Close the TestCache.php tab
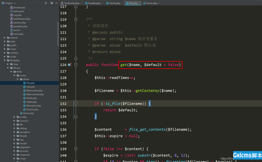Viewport: 262px width, 162px height. [81, 3]
